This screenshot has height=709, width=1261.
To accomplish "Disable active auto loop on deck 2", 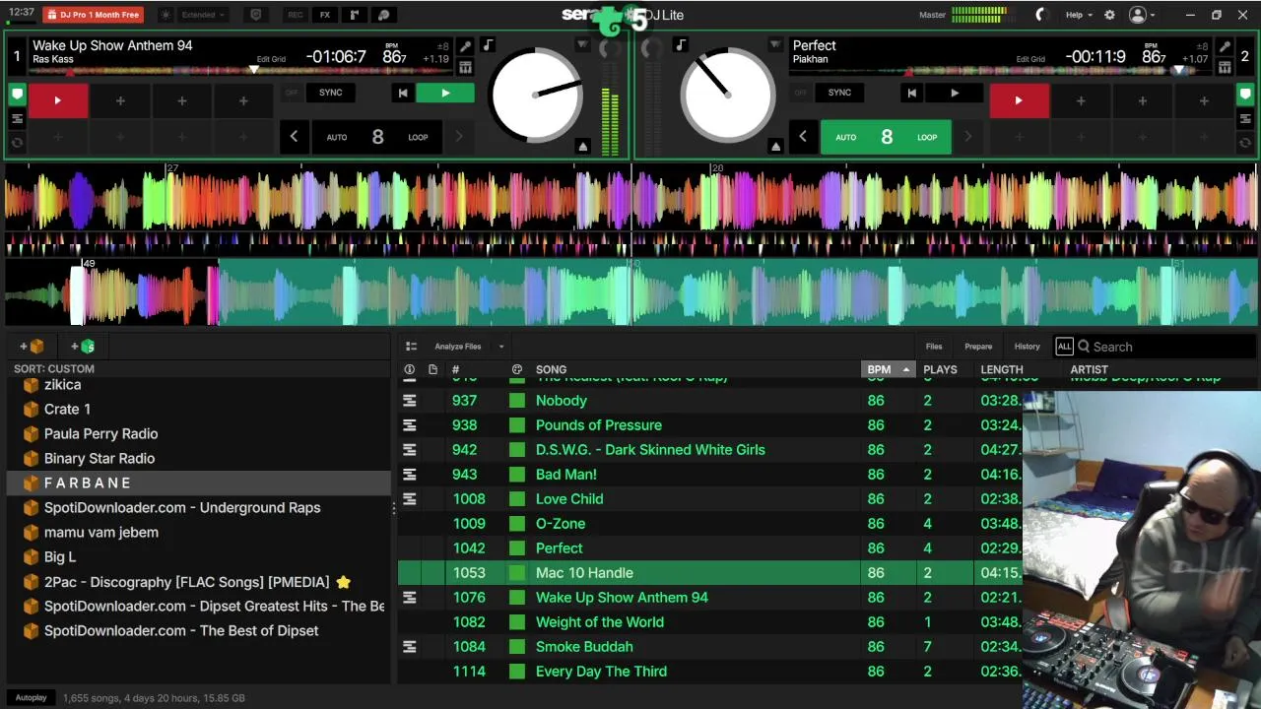I will tap(886, 137).
